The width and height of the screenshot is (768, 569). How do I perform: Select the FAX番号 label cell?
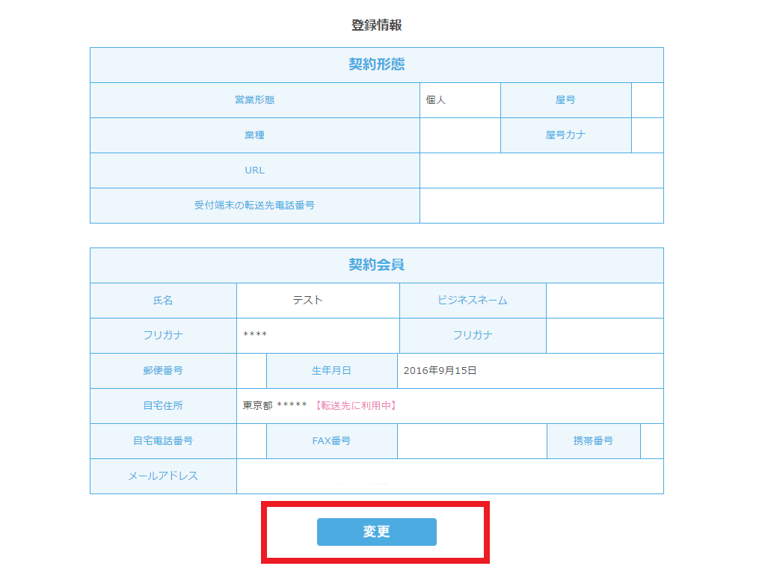click(331, 440)
